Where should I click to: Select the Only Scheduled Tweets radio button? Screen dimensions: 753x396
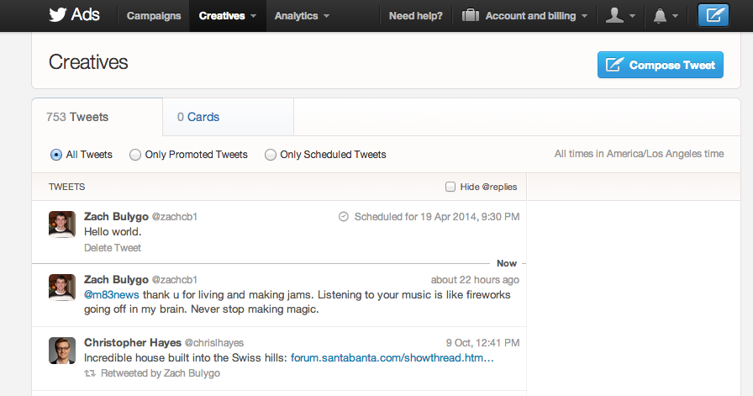pyautogui.click(x=271, y=155)
